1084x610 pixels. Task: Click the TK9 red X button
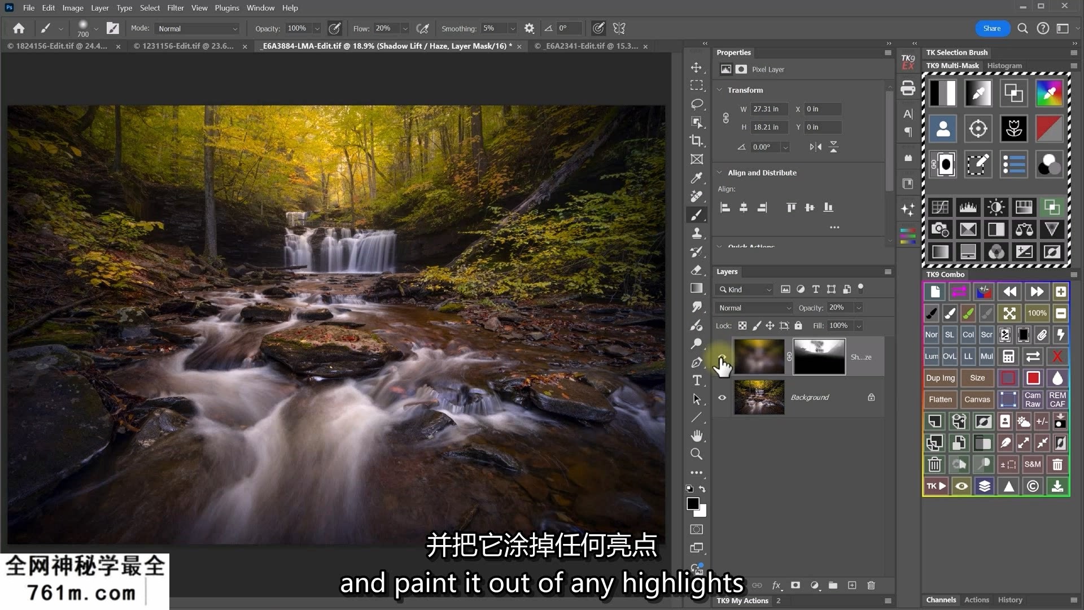click(x=1057, y=356)
